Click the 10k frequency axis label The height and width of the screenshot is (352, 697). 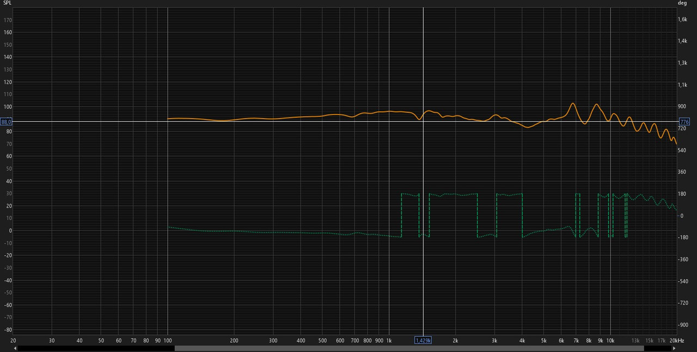610,341
